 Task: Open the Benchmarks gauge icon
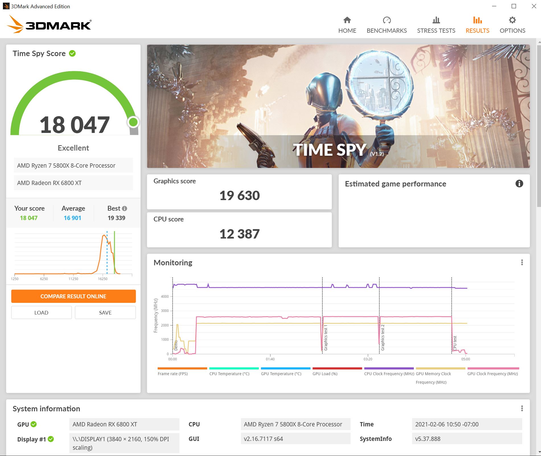(x=386, y=20)
